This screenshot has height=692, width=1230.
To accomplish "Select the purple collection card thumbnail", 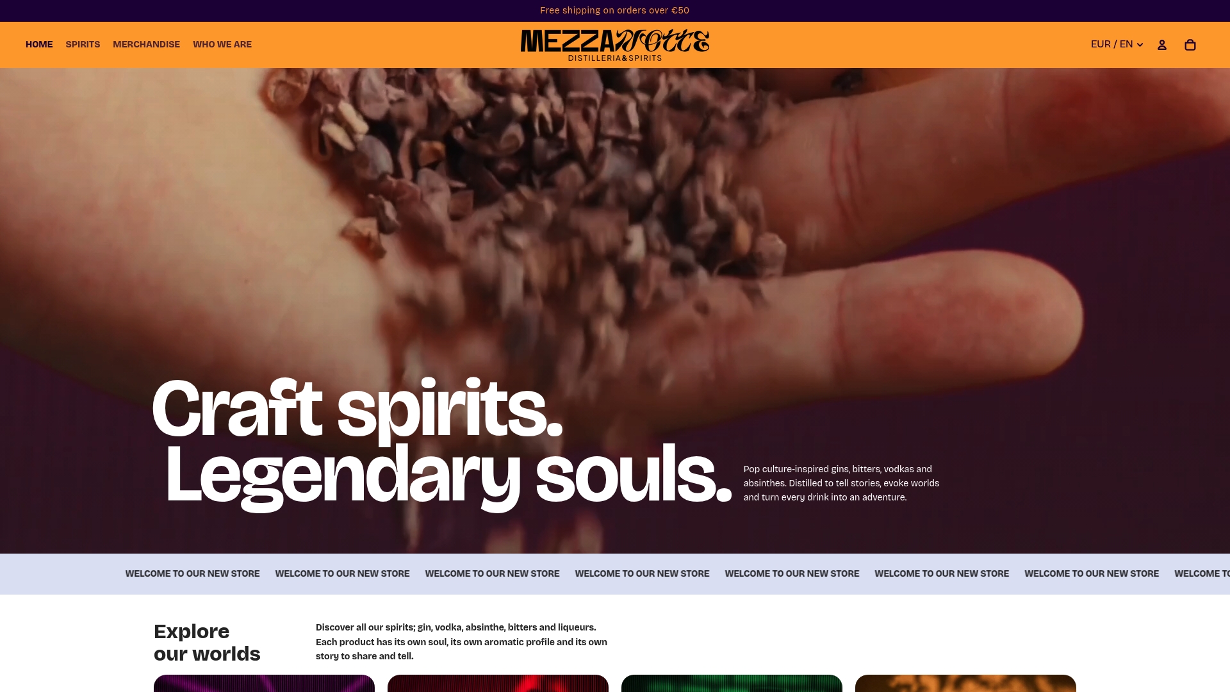I will (x=264, y=683).
